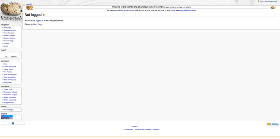
Task: Open UnSignpost
Action: pyautogui.click(x=8, y=83)
